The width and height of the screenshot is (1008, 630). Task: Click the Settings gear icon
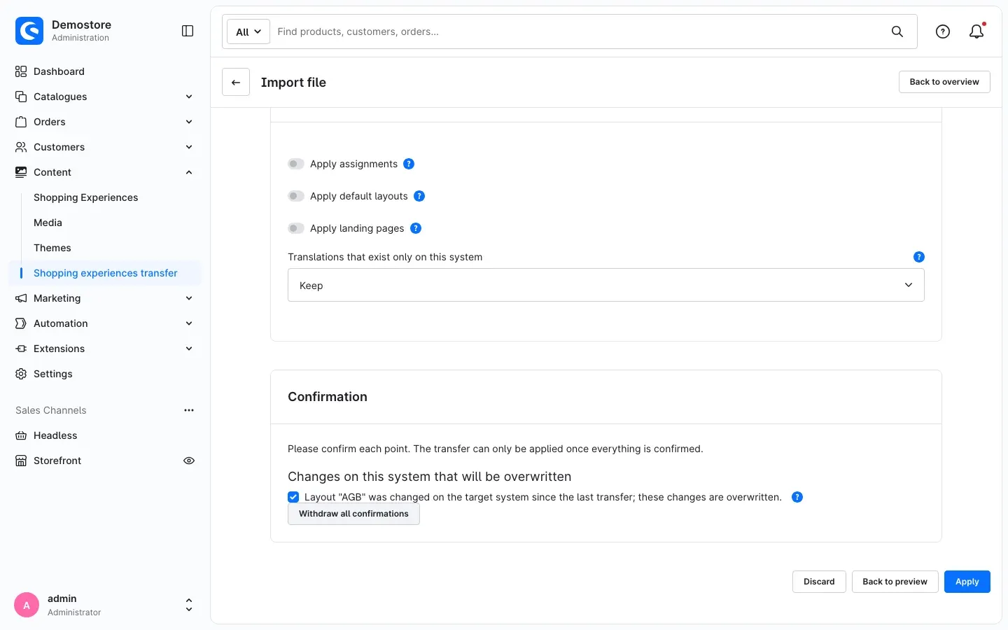coord(21,374)
